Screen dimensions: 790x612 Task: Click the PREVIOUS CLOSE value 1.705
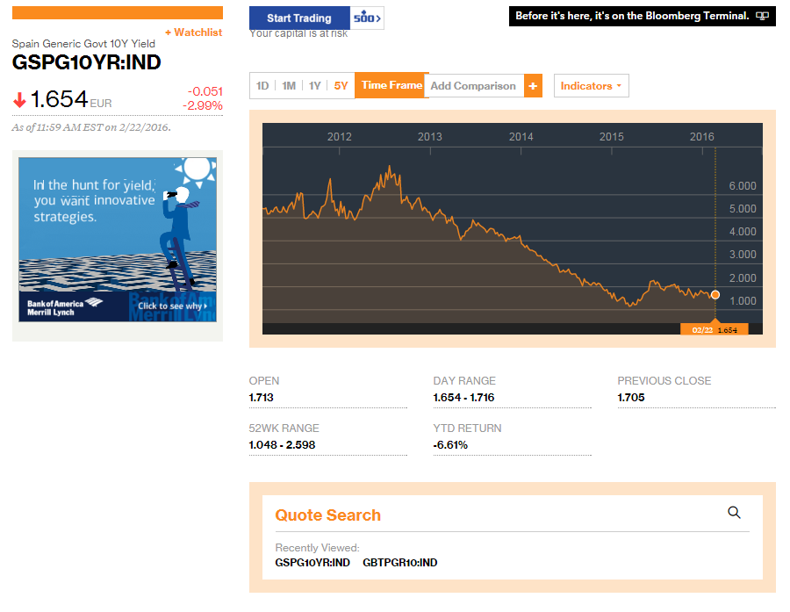click(631, 397)
